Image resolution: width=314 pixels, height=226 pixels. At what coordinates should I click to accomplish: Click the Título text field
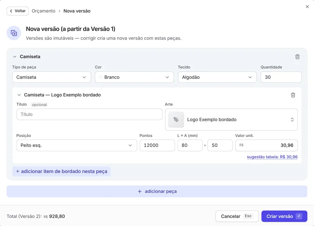coord(89,114)
